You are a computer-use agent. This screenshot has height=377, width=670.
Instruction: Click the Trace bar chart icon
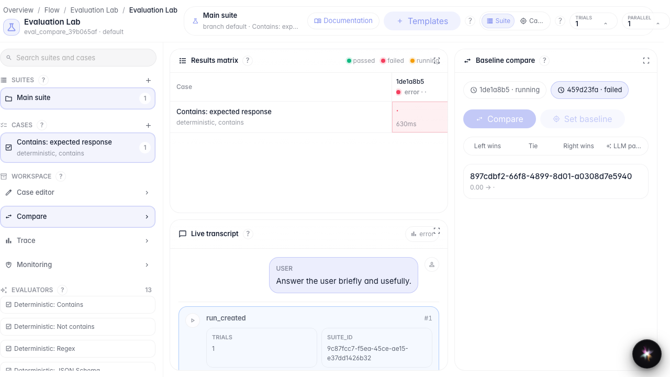tap(8, 241)
